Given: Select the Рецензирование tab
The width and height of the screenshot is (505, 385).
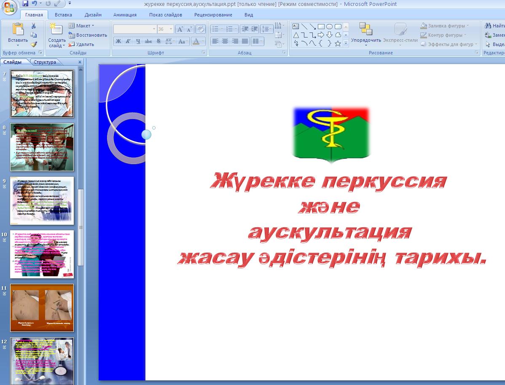Looking at the screenshot, I should click(x=213, y=15).
